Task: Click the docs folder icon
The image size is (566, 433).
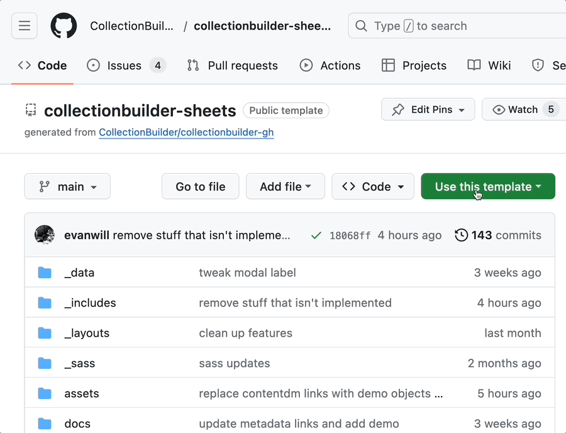Action: coord(45,424)
